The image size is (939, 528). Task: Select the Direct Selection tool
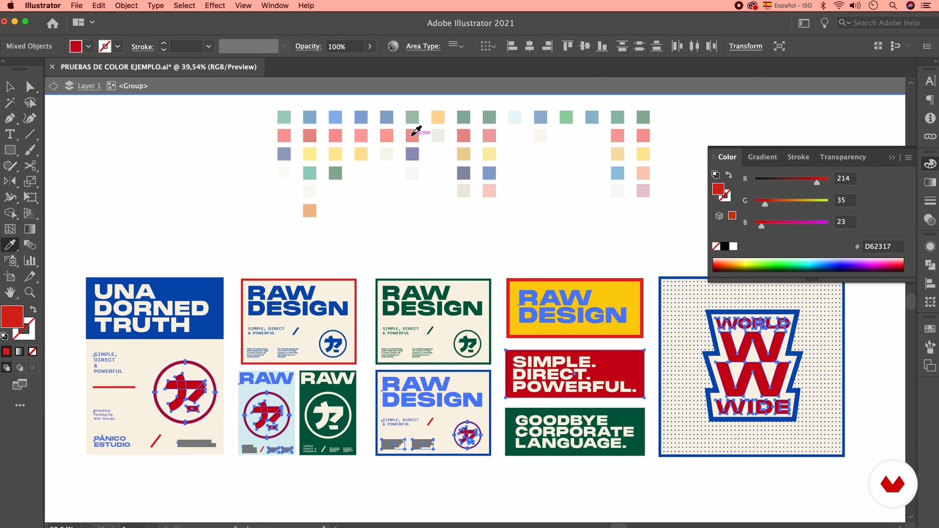(30, 87)
